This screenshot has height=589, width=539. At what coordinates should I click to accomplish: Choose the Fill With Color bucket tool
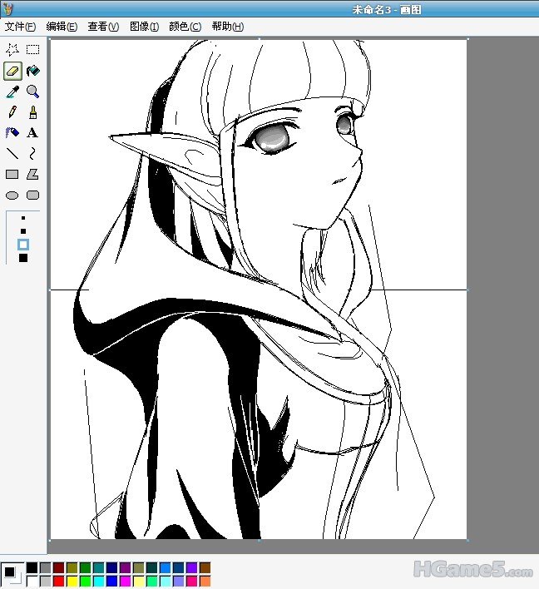pos(32,71)
